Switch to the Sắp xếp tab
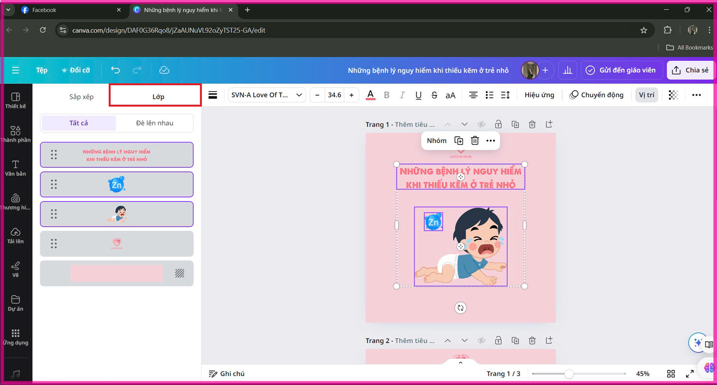The width and height of the screenshot is (717, 385). click(x=81, y=97)
